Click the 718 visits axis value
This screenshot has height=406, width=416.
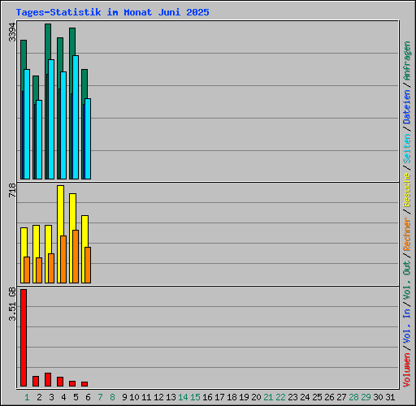pos(12,190)
